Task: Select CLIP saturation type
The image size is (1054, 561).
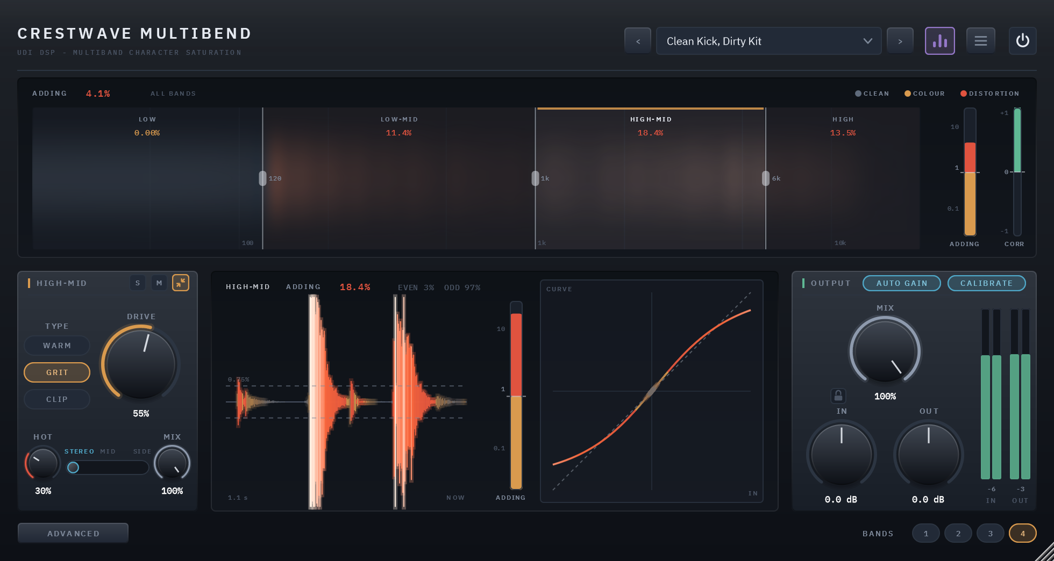Action: click(57, 399)
